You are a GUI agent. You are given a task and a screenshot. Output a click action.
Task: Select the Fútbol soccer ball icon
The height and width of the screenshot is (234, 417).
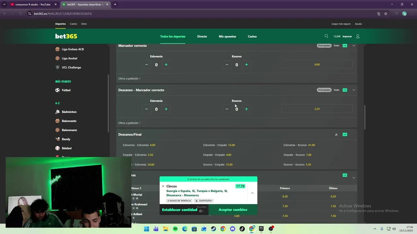(58, 90)
